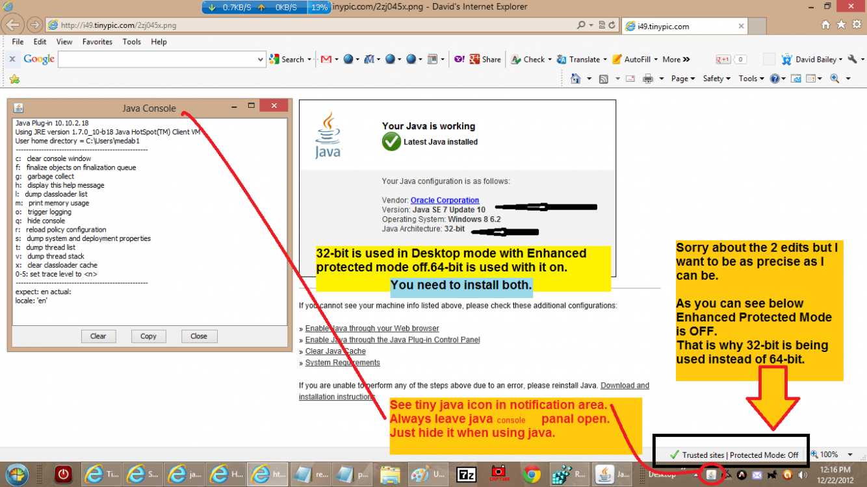The width and height of the screenshot is (867, 487).
Task: Click the Clear Java Cache link
Action: (x=335, y=351)
